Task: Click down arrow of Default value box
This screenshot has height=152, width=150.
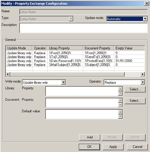Action: 120,116
